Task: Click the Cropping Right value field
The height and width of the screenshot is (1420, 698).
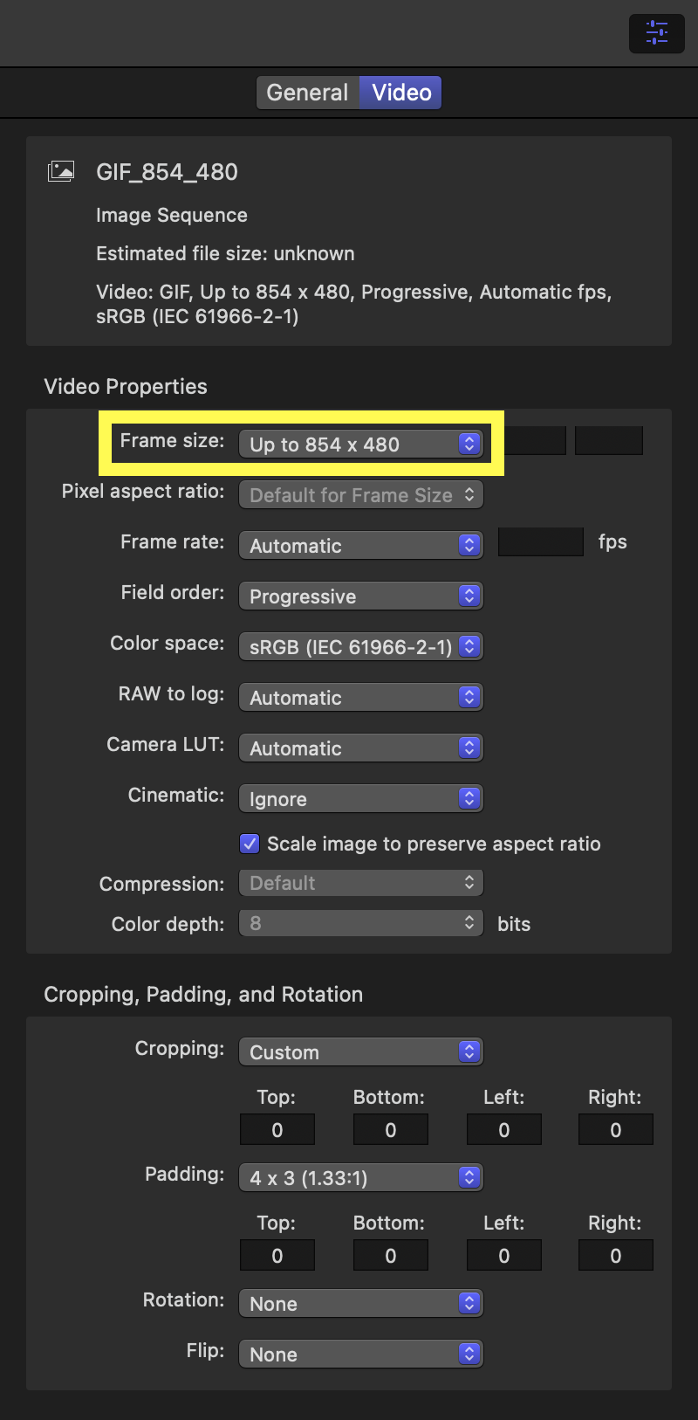Action: point(616,1129)
